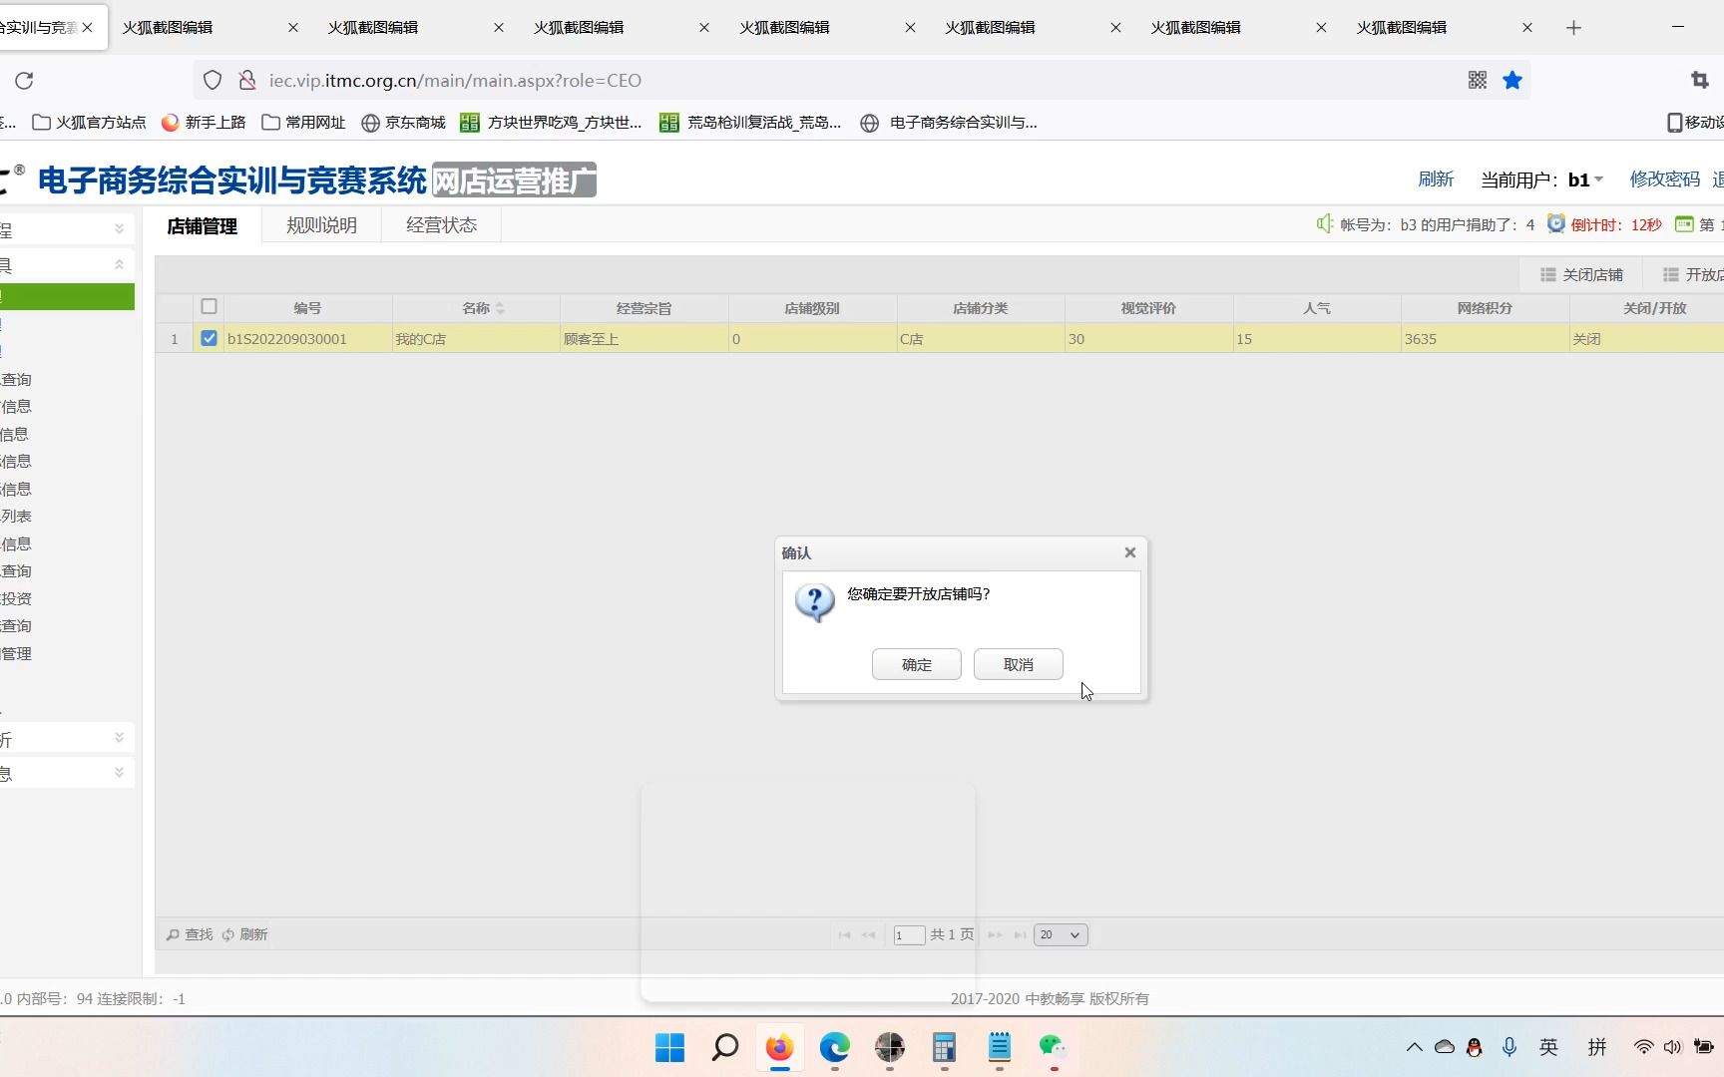Viewport: 1724px width, 1077px height.
Task: Click the 刷新 refresh icon in grid footer
Action: 227,934
